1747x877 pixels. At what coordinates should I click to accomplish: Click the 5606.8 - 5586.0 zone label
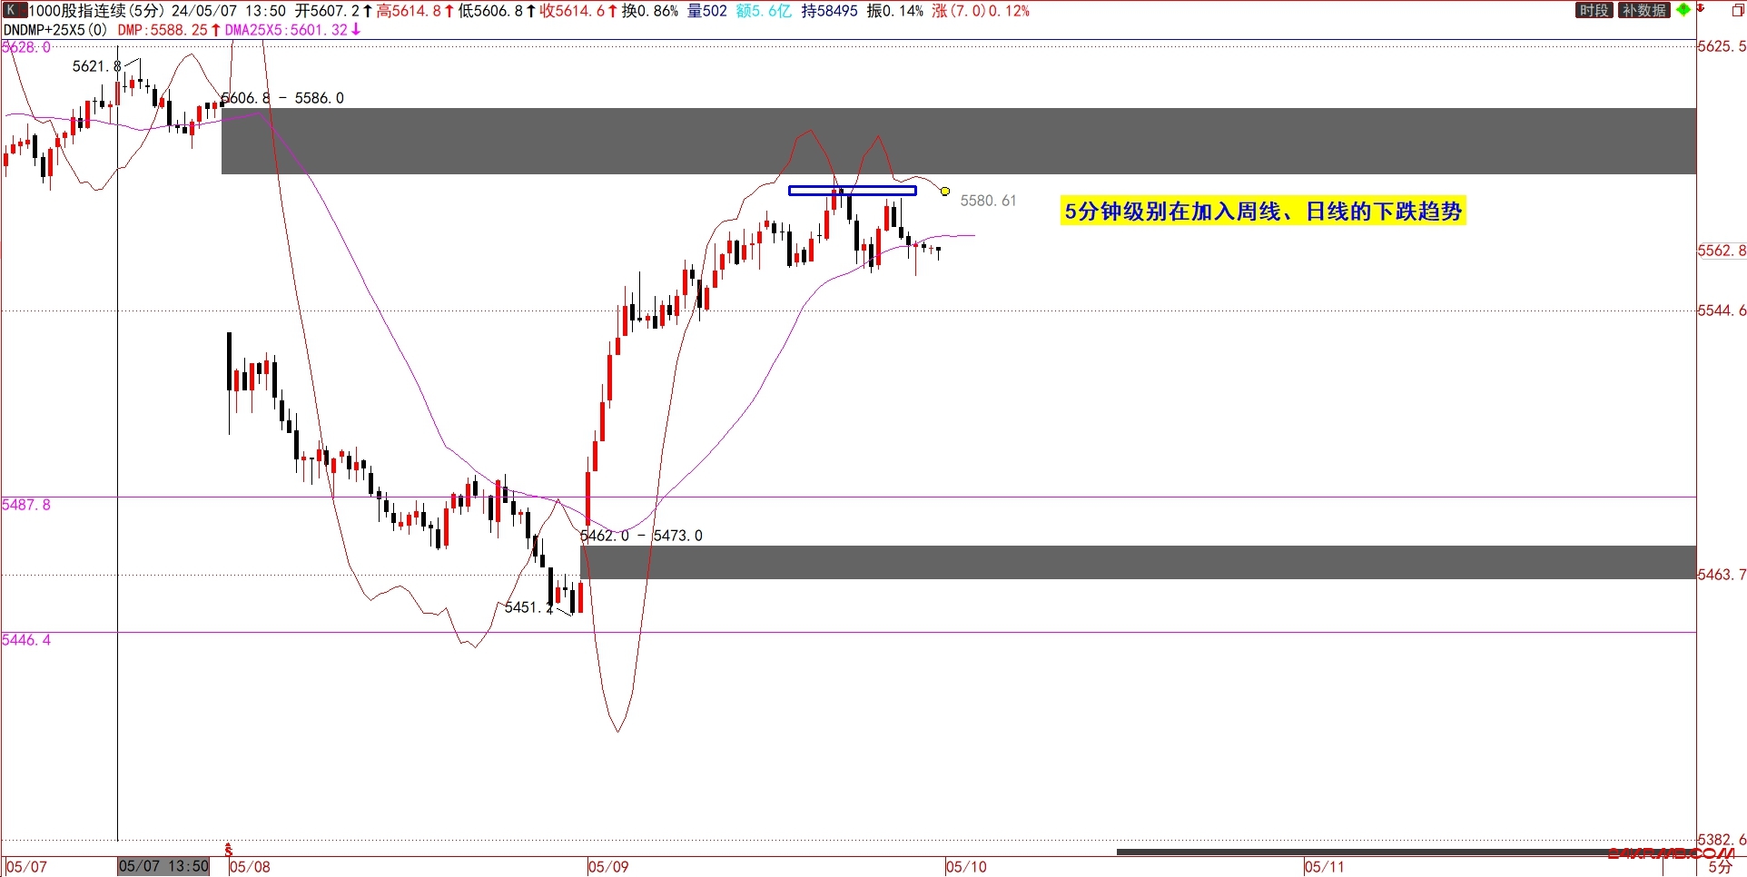click(282, 98)
